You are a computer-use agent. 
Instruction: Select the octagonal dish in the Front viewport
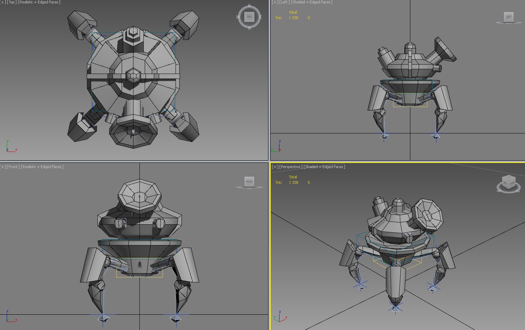tap(139, 196)
